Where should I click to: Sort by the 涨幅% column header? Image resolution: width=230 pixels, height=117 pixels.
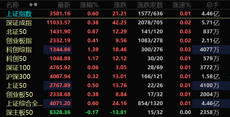[x=89, y=5]
